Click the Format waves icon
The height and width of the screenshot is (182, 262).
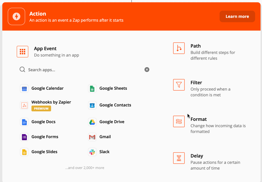point(179,121)
